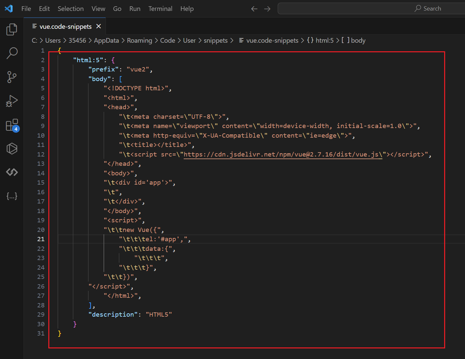This screenshot has width=465, height=359.
Task: Click the meta charset UTF-8 line
Action: point(172,116)
